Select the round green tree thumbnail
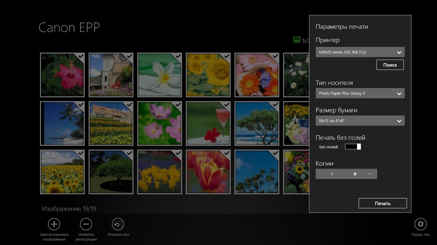 coord(111,172)
